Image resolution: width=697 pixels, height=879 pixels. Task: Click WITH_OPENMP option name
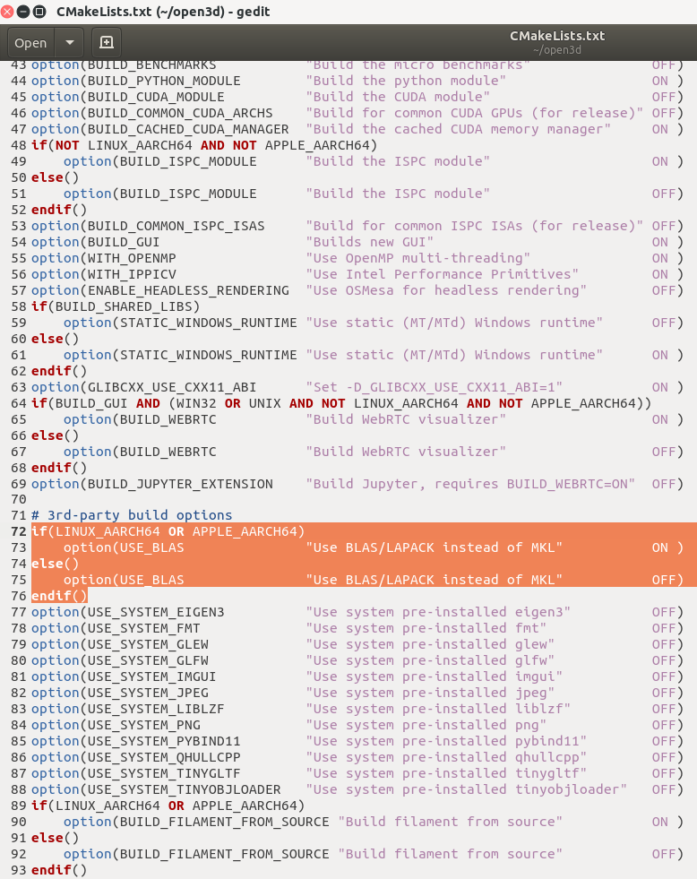tap(132, 258)
